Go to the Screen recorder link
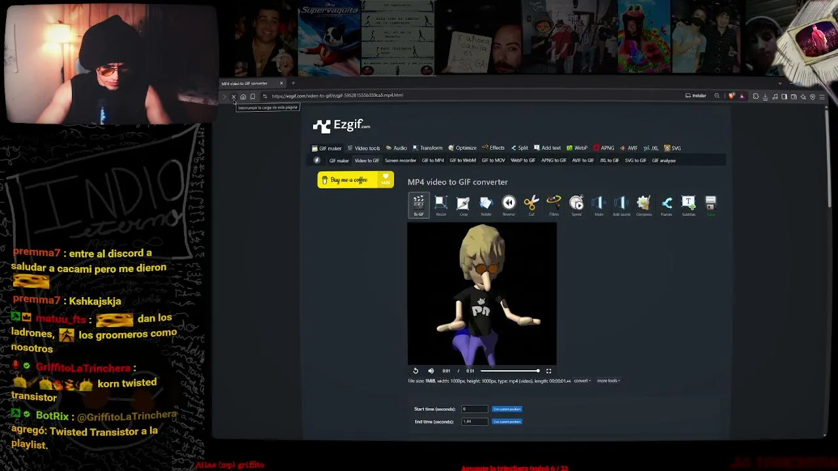 click(x=401, y=160)
